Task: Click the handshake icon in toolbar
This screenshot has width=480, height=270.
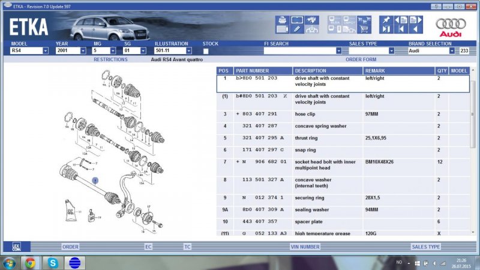Action: [311, 20]
